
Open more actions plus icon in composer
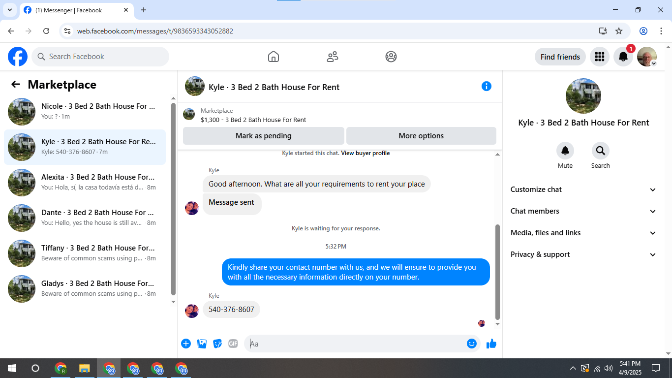(x=186, y=344)
